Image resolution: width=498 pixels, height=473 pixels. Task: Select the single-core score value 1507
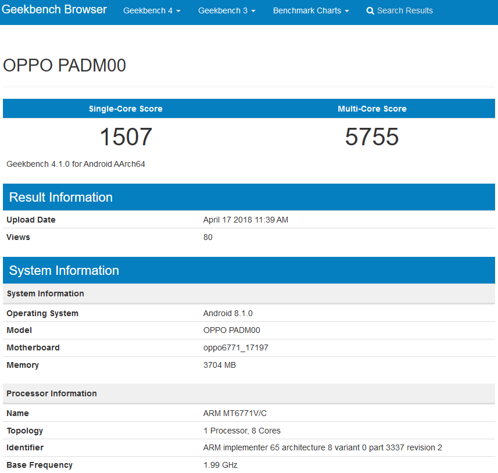[x=126, y=137]
